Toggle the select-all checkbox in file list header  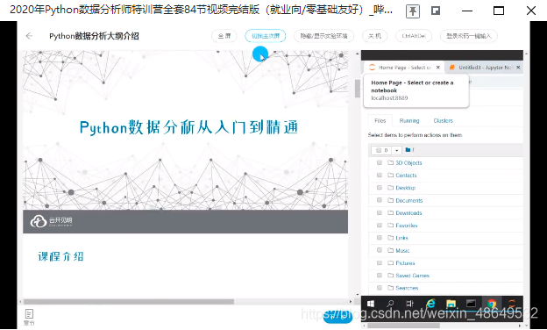[379, 150]
